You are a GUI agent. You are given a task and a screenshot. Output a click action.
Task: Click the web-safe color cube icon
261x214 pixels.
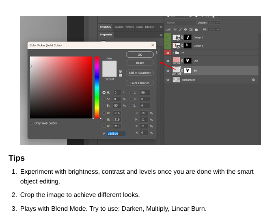pos(121,71)
